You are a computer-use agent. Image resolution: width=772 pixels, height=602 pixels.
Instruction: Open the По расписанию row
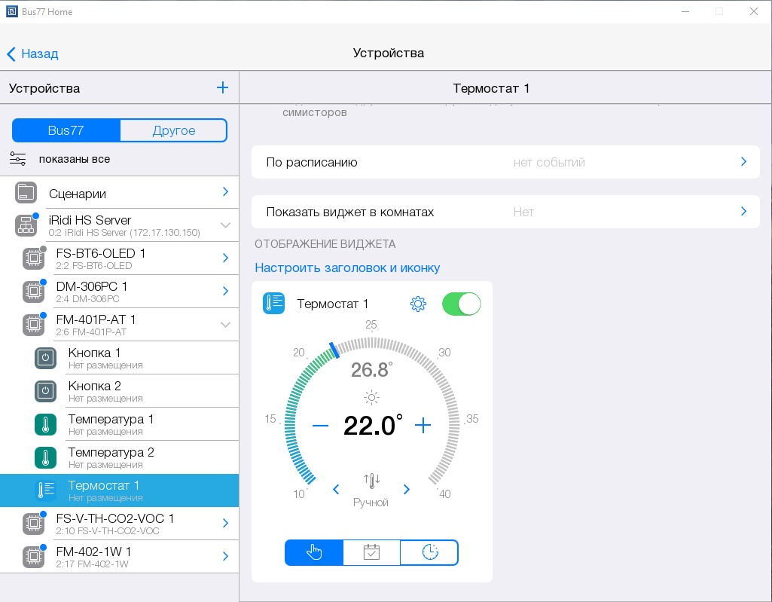tap(505, 162)
